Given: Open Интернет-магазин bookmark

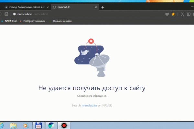Looking at the screenshot, I should click(34, 21).
